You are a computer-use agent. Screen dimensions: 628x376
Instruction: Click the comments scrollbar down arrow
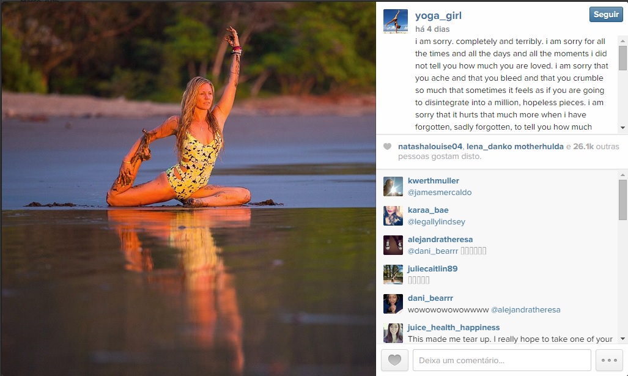click(x=622, y=339)
